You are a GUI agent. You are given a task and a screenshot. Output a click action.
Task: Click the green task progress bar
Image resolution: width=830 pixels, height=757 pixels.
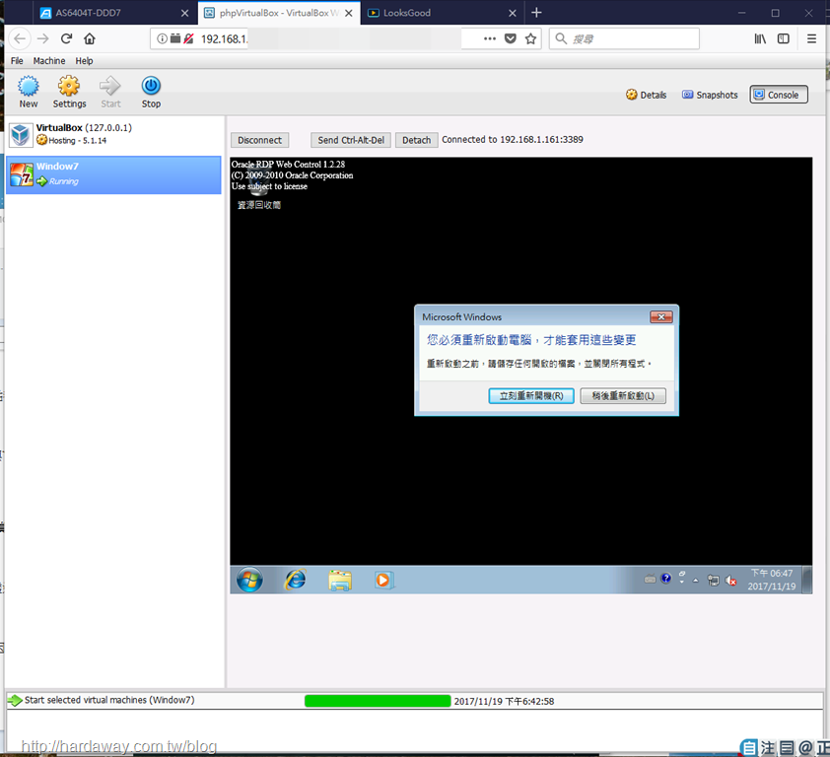tap(378, 701)
